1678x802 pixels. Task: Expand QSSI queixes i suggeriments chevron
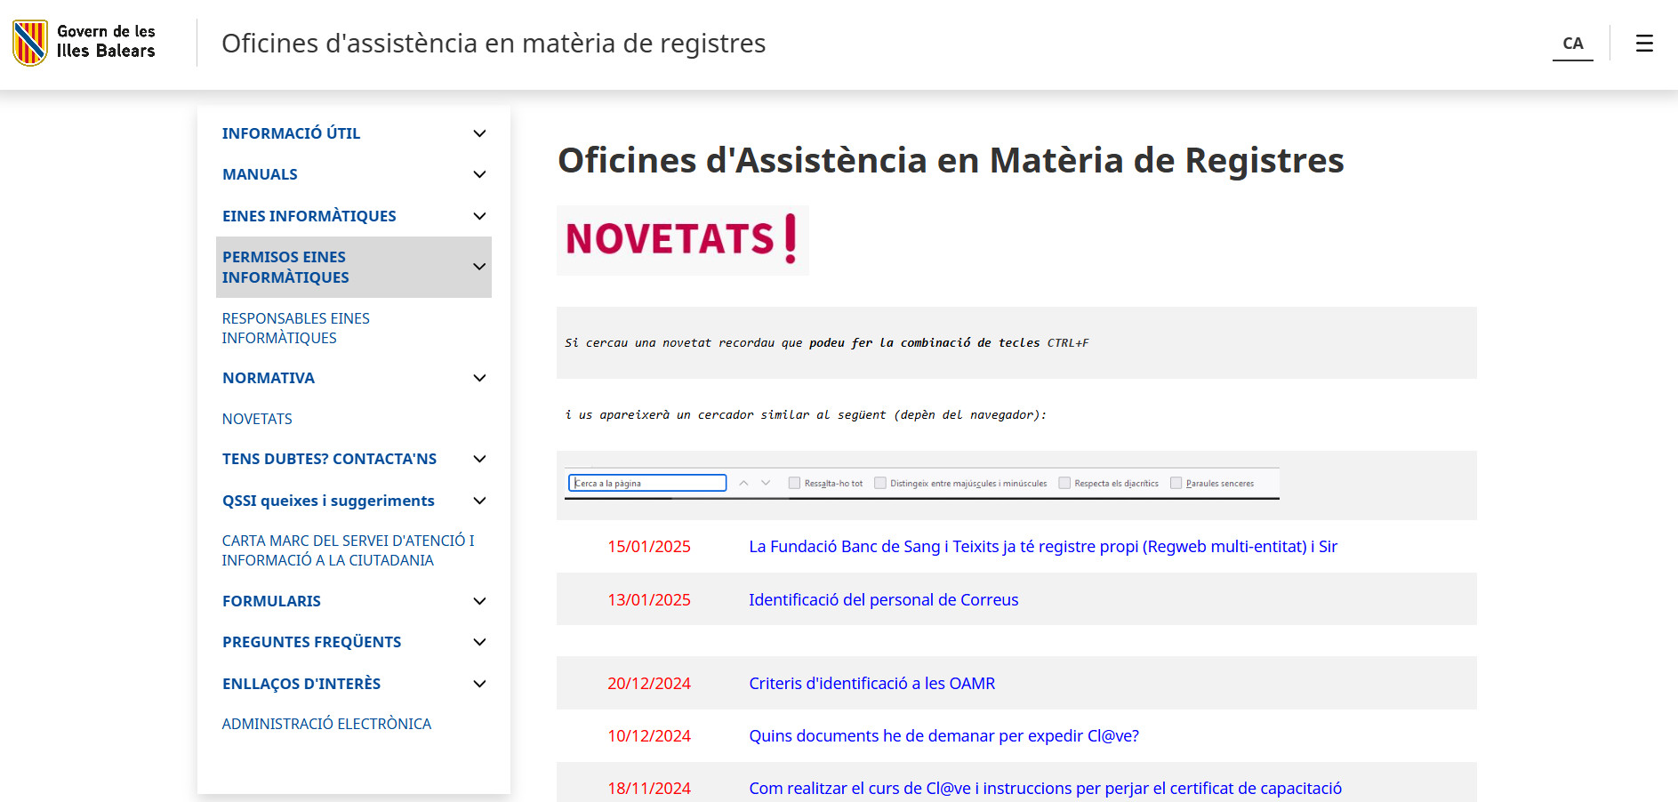click(479, 501)
